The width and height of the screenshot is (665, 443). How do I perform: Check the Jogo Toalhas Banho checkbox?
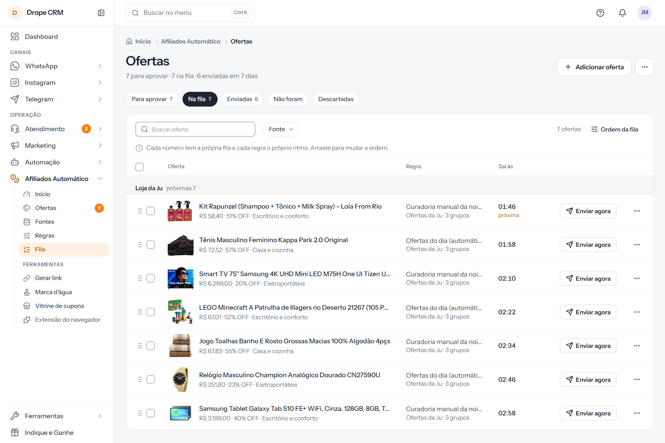pos(151,346)
